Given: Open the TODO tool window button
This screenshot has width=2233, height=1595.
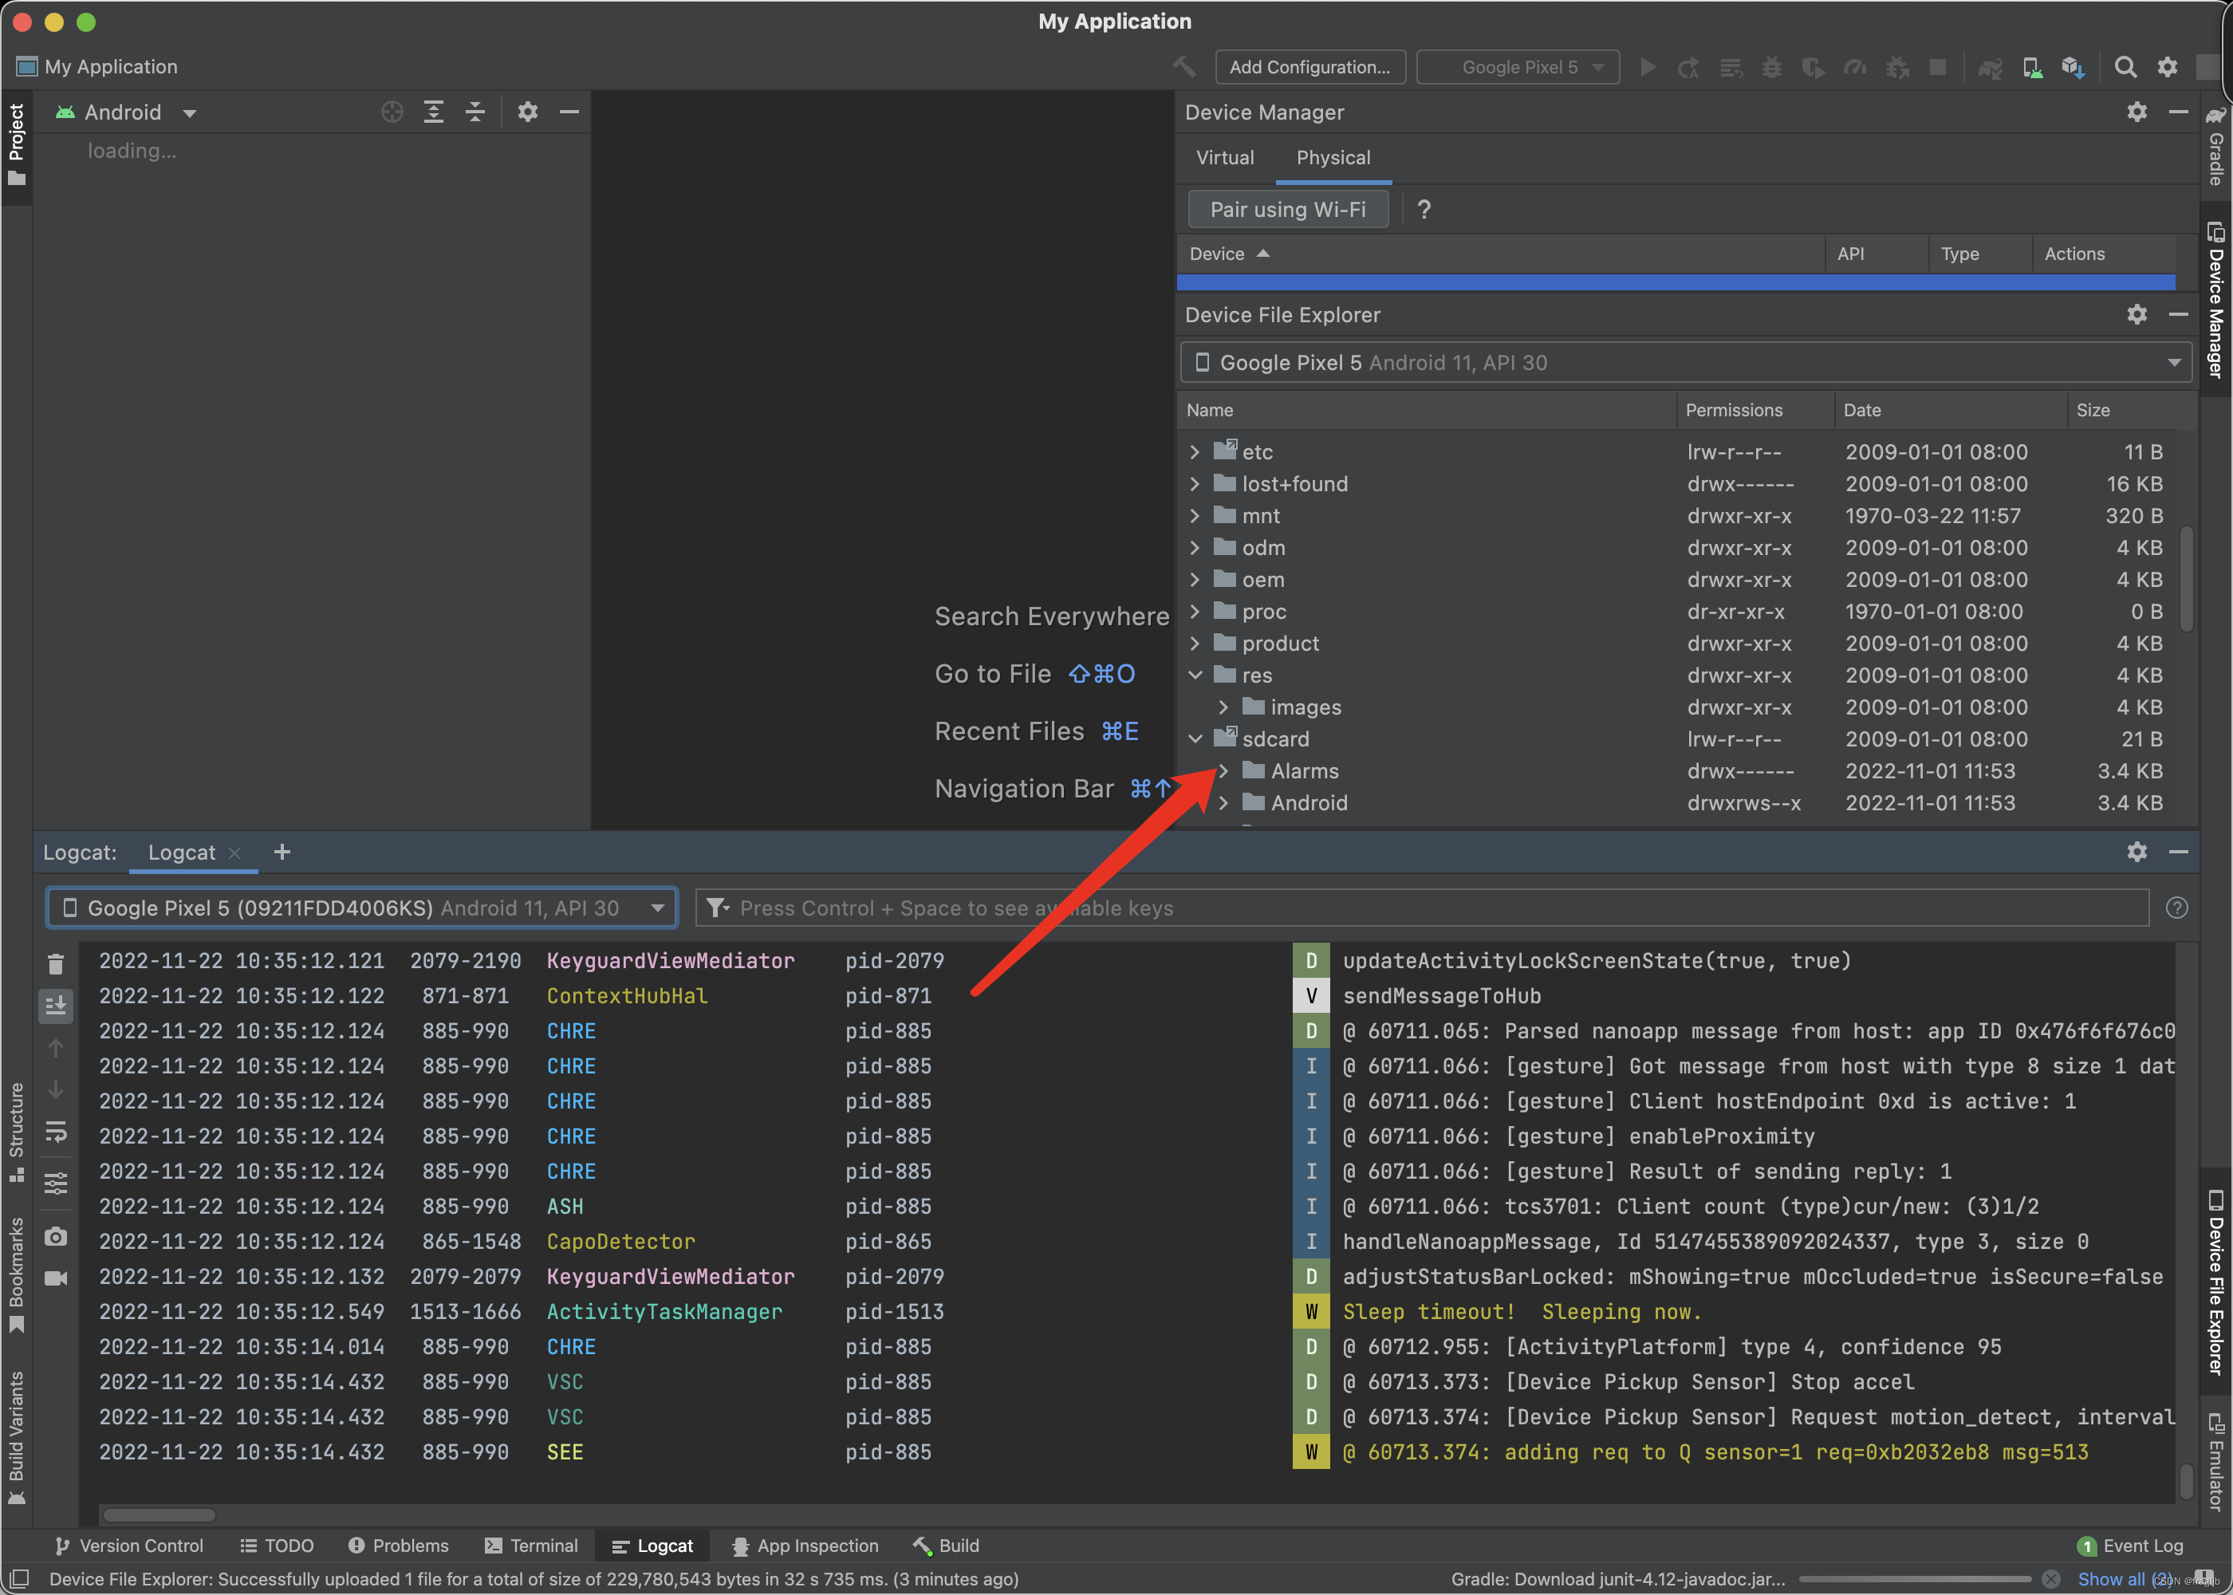Looking at the screenshot, I should 277,1545.
